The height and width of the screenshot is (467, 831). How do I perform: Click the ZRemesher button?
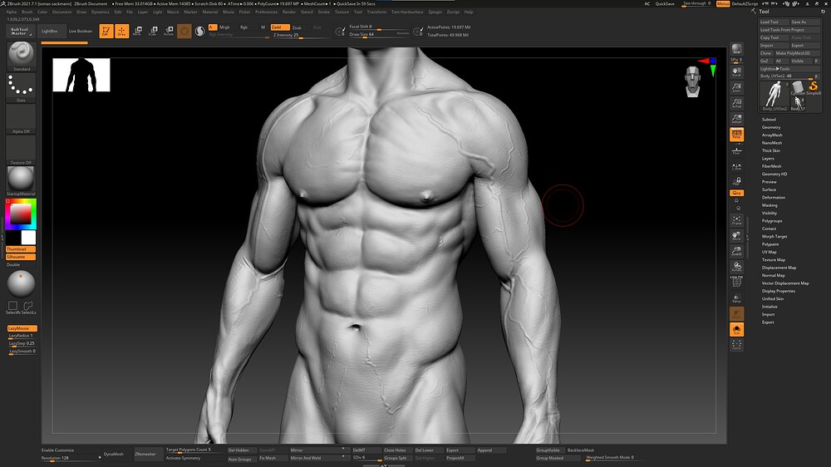[x=145, y=455]
